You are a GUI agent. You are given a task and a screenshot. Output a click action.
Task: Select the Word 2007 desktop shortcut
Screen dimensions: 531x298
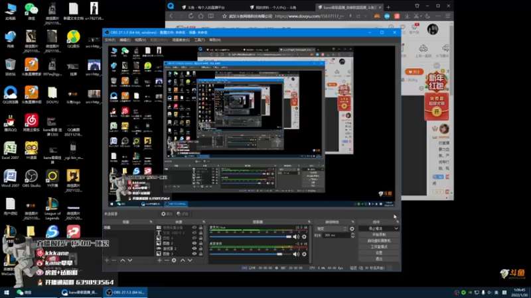click(x=10, y=178)
